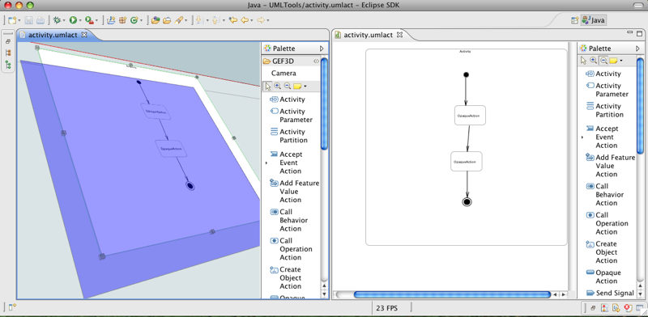Open the Run dropdown arrow
The width and height of the screenshot is (648, 317).
[79, 20]
